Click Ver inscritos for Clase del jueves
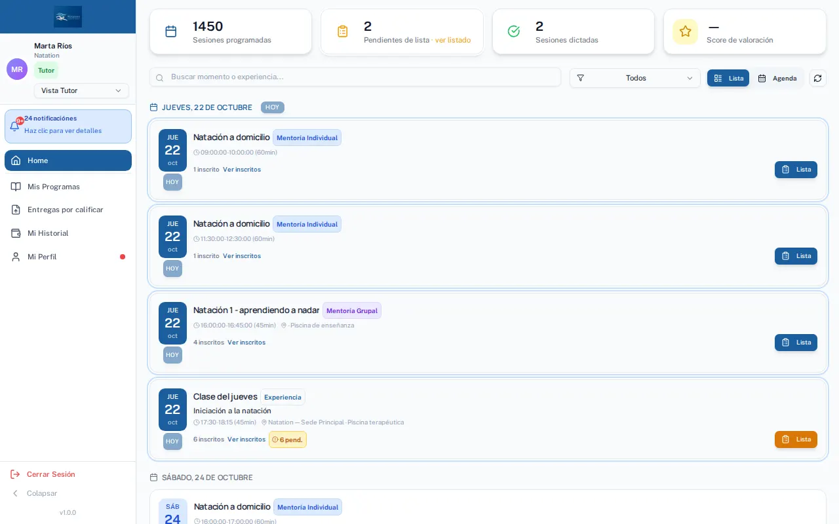This screenshot has width=839, height=524. click(246, 440)
